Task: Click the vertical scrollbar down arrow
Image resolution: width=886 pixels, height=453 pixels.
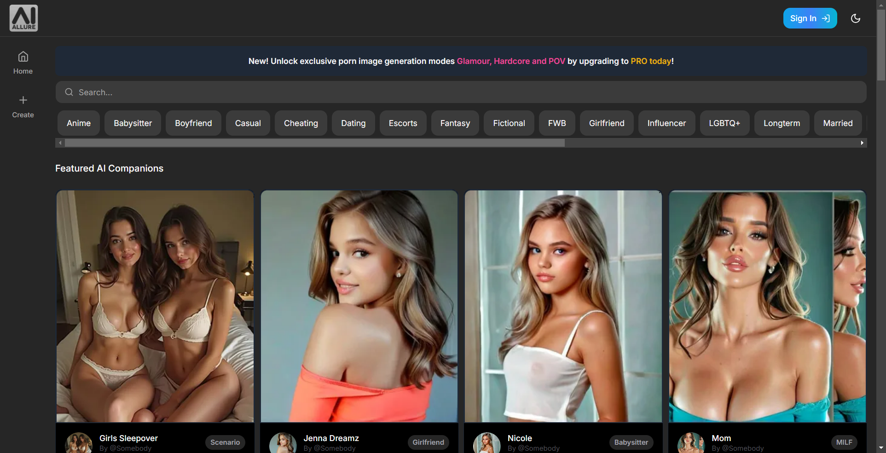Action: point(881,447)
